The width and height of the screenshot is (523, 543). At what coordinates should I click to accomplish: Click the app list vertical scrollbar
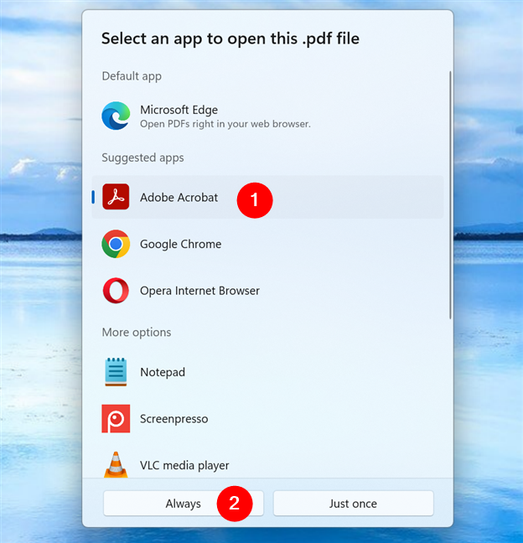[x=450, y=195]
